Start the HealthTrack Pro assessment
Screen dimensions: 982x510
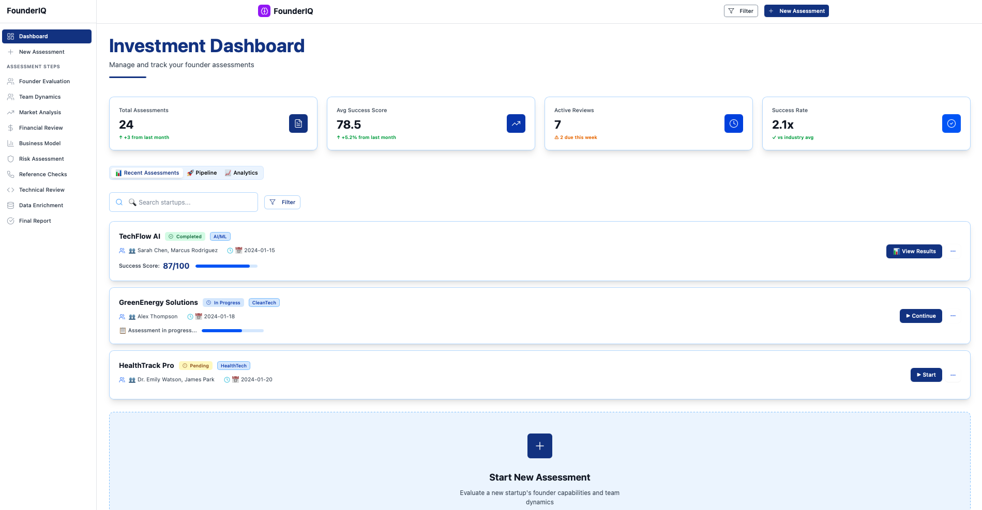coord(926,375)
